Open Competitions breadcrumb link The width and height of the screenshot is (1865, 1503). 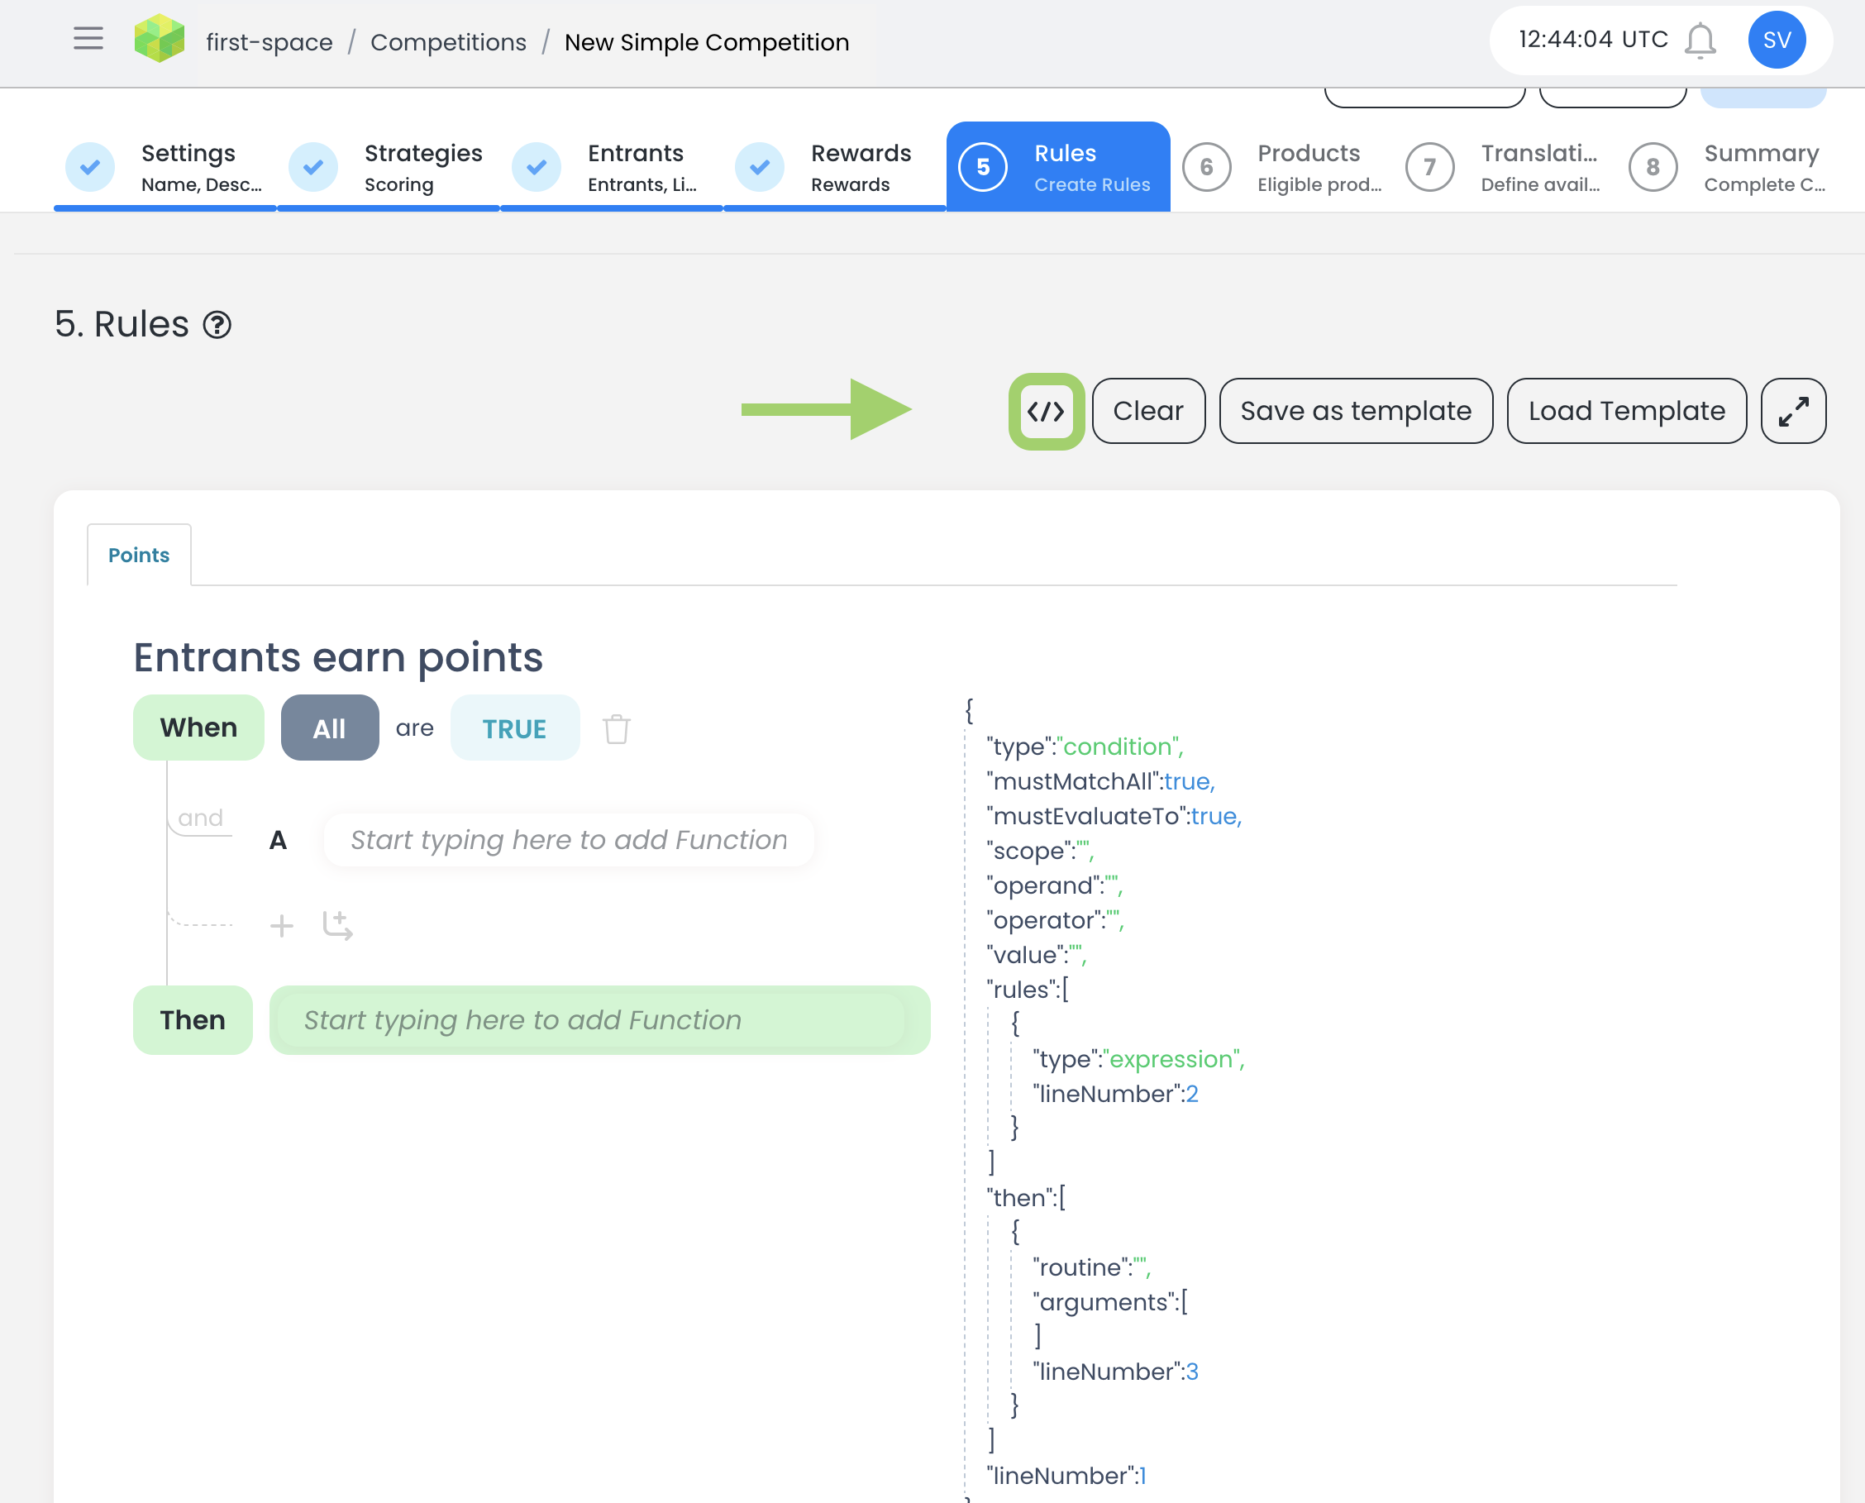pos(449,41)
